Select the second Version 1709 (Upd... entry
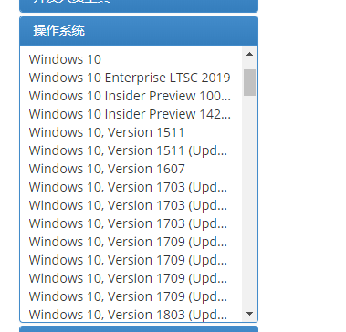This screenshot has height=332, width=346. (x=131, y=260)
